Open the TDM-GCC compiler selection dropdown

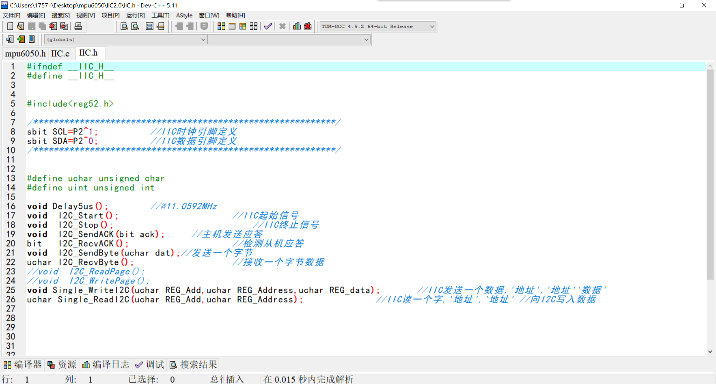432,26
